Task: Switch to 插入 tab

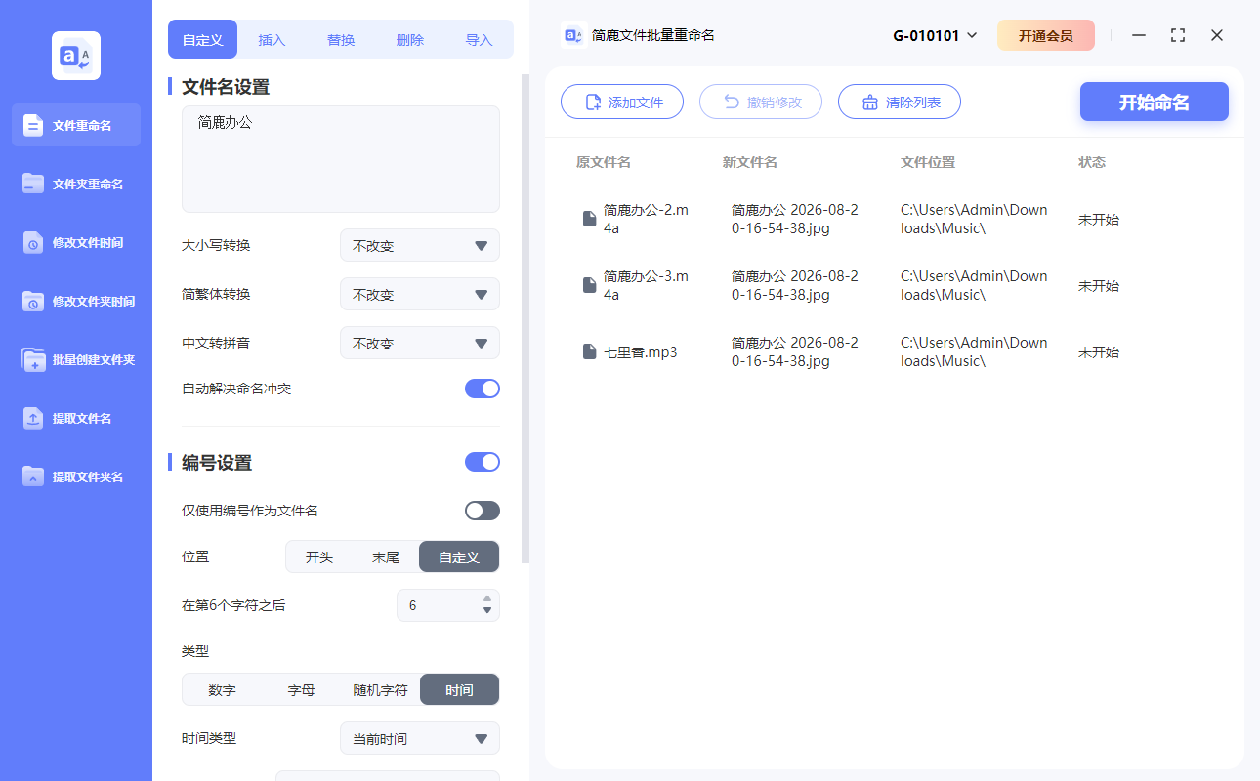Action: (x=272, y=40)
